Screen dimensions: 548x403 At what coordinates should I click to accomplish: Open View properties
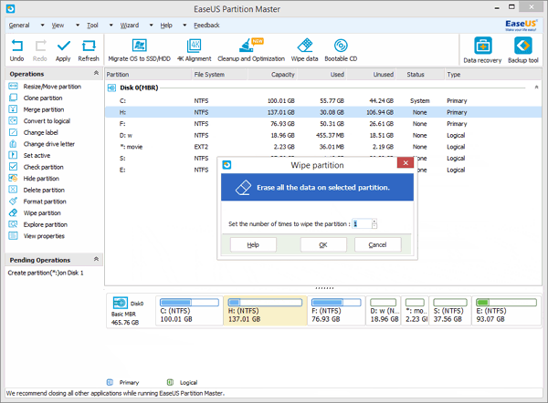[x=44, y=236]
